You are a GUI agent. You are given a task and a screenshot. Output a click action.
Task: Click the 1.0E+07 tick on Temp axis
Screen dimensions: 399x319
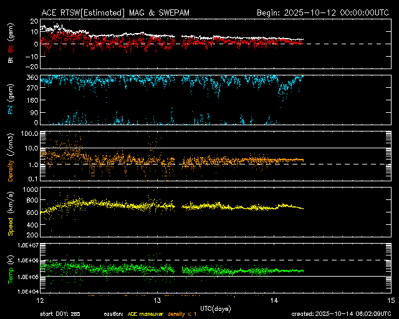coord(24,245)
